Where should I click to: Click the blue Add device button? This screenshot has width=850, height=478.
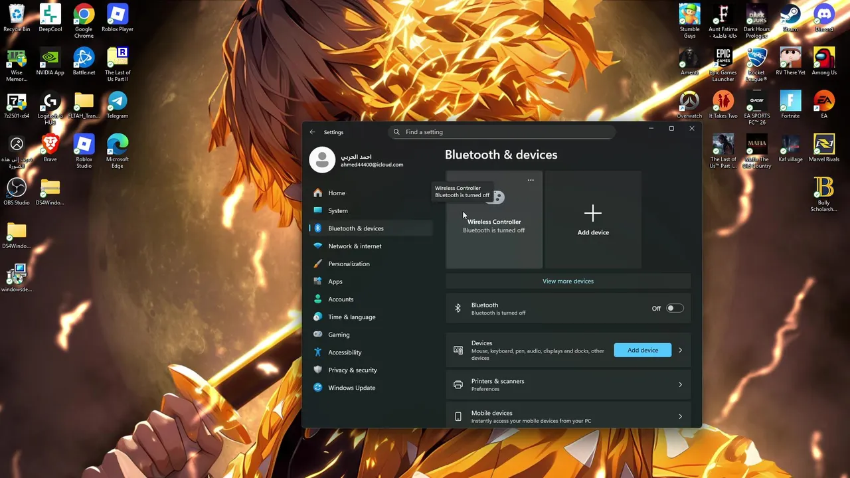643,350
